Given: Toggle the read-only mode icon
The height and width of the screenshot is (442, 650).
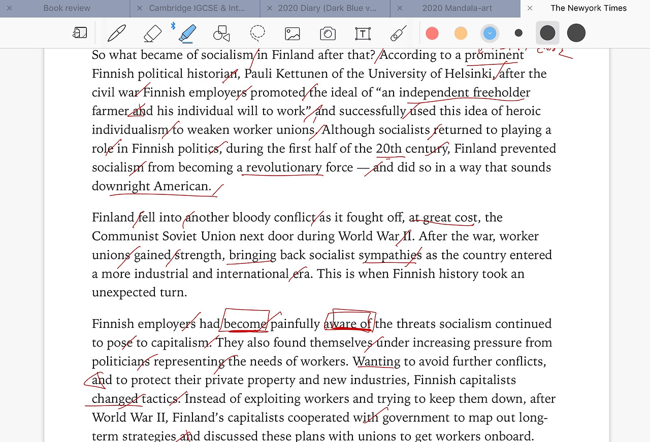Looking at the screenshot, I should pos(80,33).
